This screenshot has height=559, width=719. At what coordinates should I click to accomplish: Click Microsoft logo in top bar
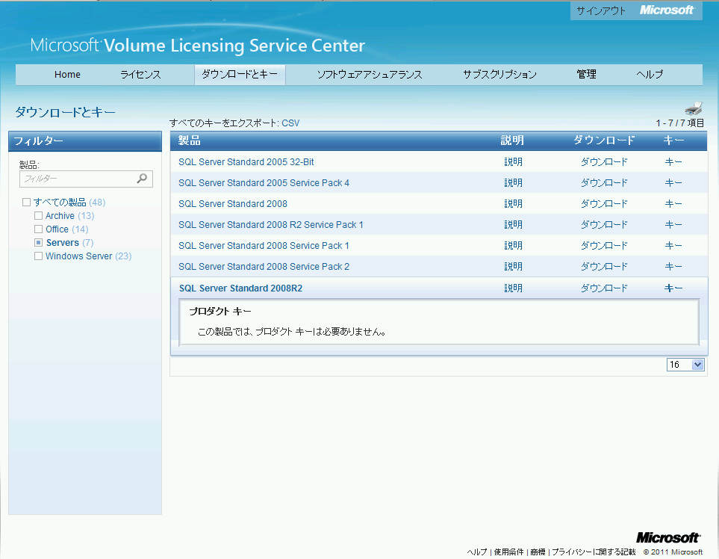point(666,10)
